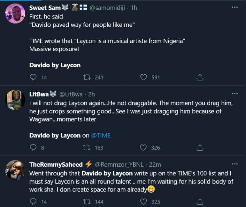The width and height of the screenshot is (246, 207).
Task: Reply to TheRemmySaheed's tweet
Action: tap(33, 202)
